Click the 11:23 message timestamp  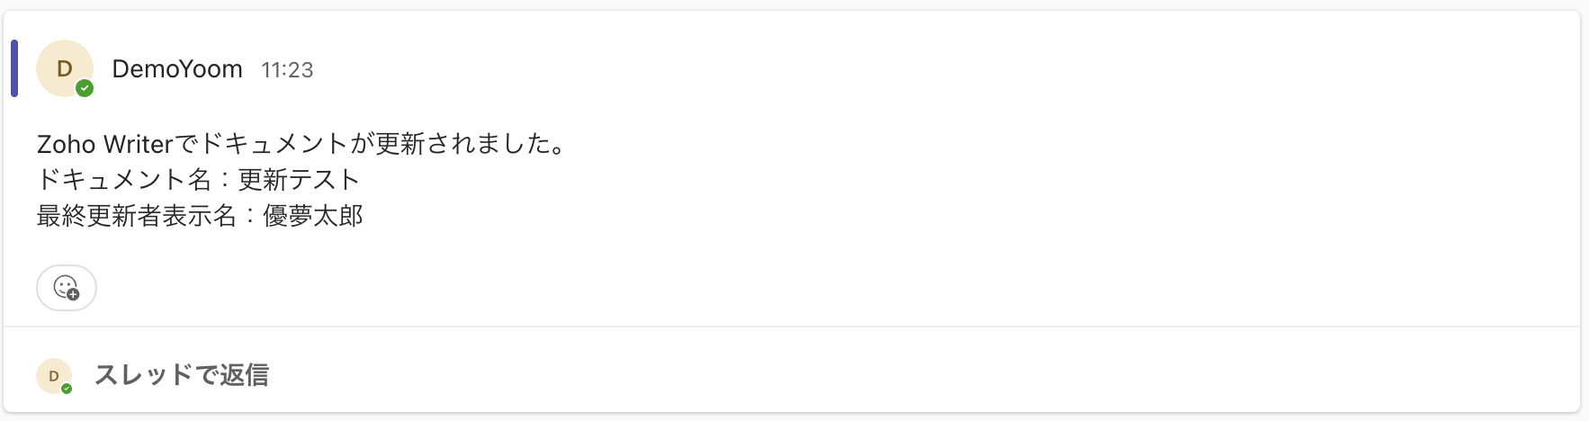click(x=287, y=70)
